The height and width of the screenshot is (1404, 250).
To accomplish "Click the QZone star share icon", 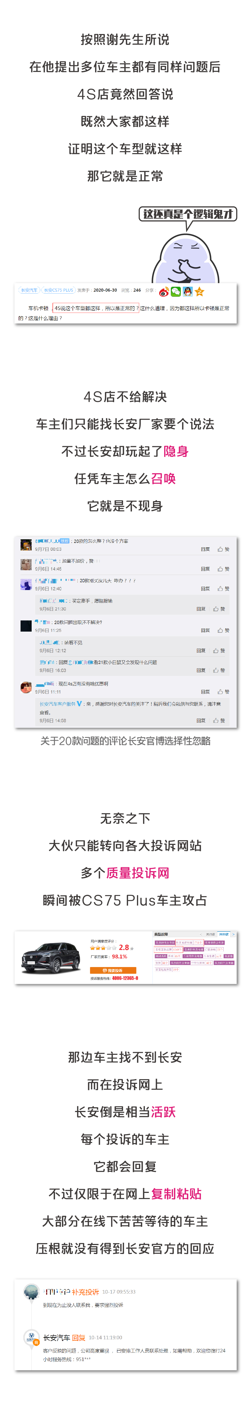I will coord(199,292).
